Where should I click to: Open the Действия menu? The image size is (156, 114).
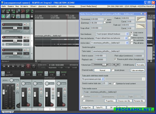tap(62, 6)
